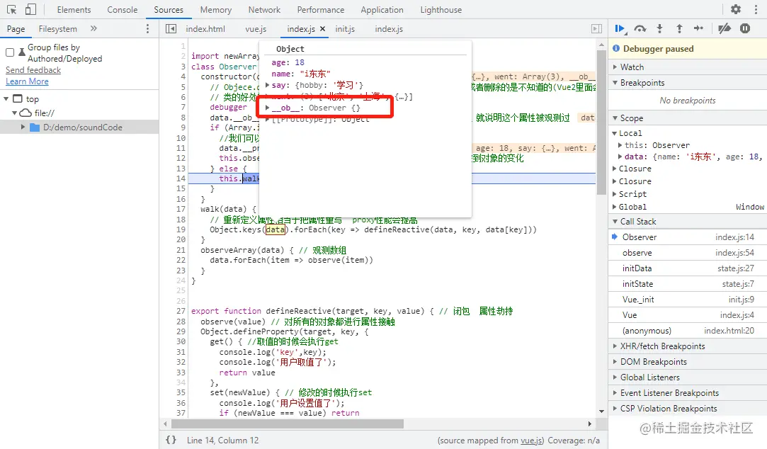
Task: Open the DevTools more options menu
Action: pos(756,9)
